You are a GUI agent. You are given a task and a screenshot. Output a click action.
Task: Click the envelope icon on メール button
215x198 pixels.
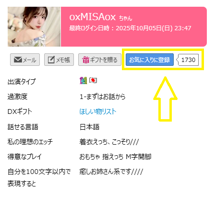click(18, 60)
